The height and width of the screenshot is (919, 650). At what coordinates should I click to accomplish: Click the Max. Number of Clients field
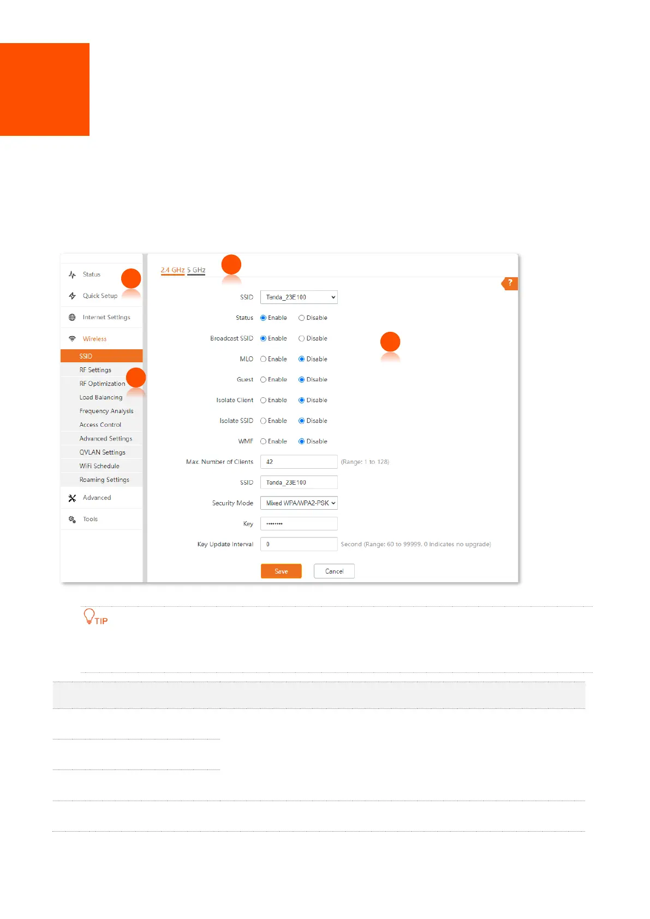[x=299, y=462]
